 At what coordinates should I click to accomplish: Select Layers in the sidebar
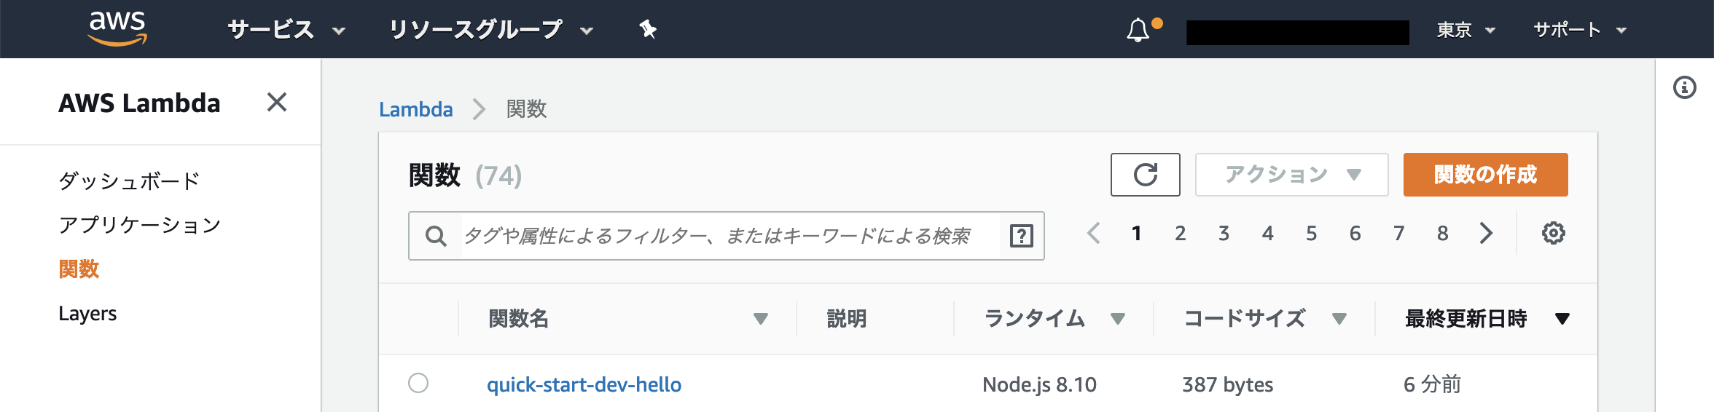tap(87, 314)
